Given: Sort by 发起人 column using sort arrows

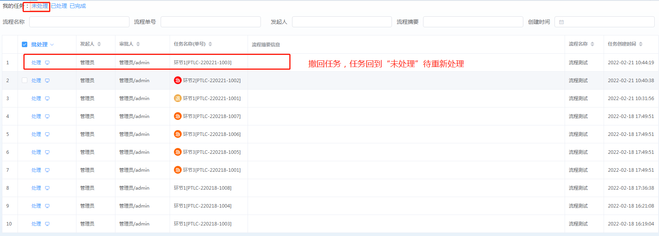Looking at the screenshot, I should pos(99,44).
